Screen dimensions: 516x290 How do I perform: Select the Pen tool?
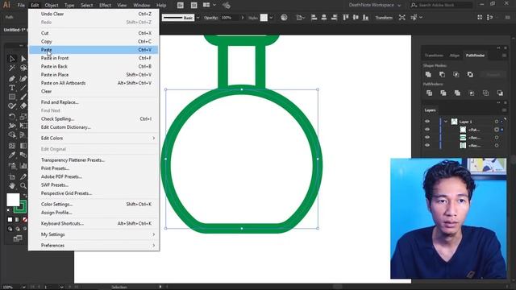pyautogui.click(x=12, y=79)
